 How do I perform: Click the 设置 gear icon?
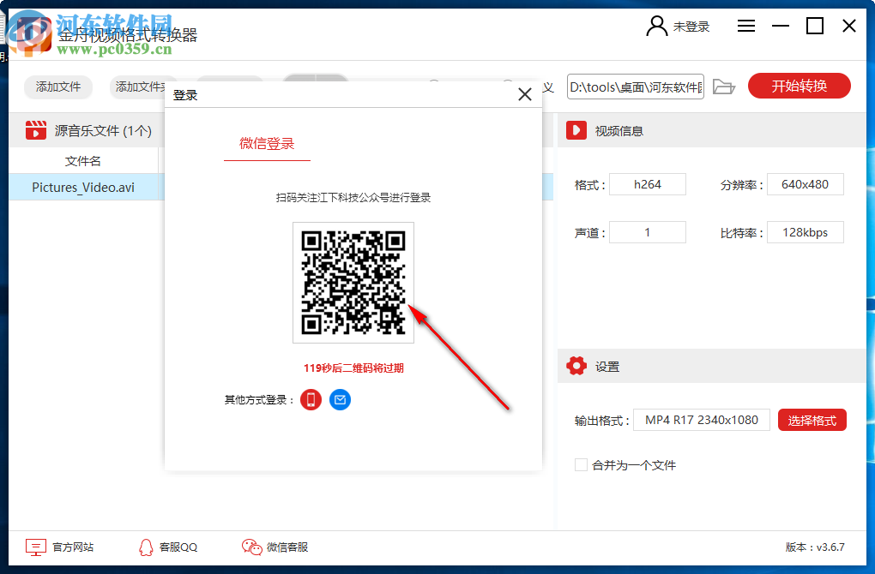pyautogui.click(x=576, y=366)
